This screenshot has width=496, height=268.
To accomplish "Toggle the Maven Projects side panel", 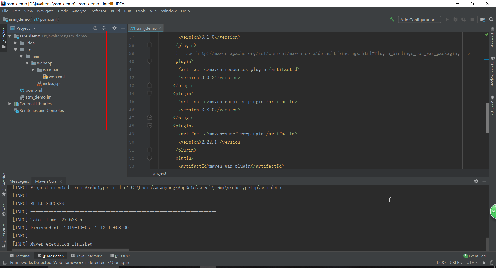I will point(492,72).
